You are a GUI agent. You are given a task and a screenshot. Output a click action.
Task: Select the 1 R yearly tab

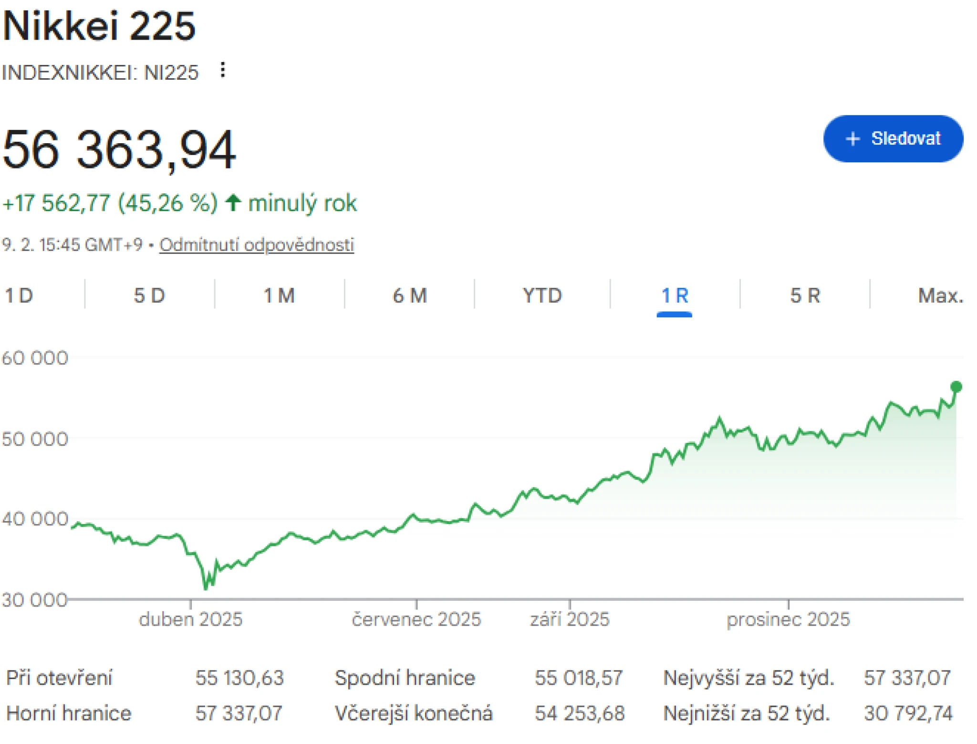pyautogui.click(x=674, y=295)
